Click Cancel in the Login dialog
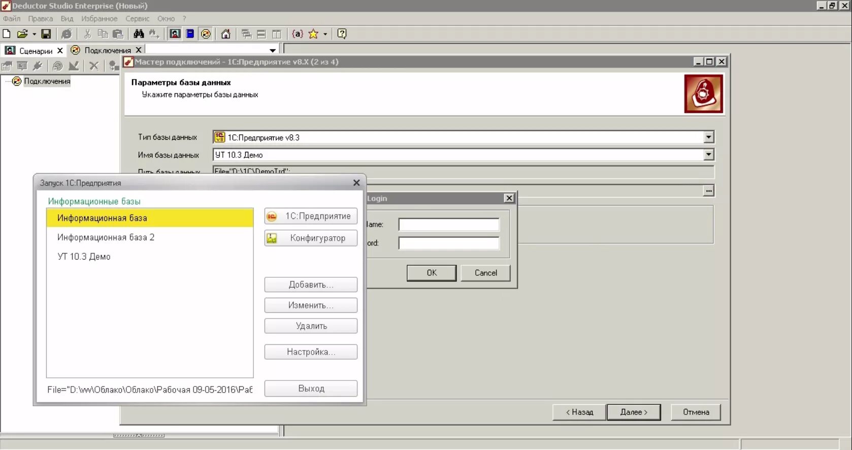The image size is (852, 450). pos(486,273)
